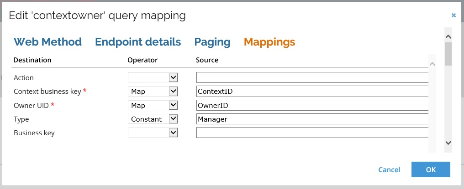This screenshot has width=464, height=189.
Task: Select the Mappings tab
Action: [269, 42]
